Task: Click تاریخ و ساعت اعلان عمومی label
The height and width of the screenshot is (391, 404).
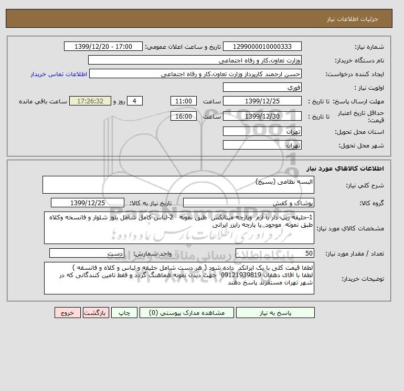Action: [x=183, y=47]
